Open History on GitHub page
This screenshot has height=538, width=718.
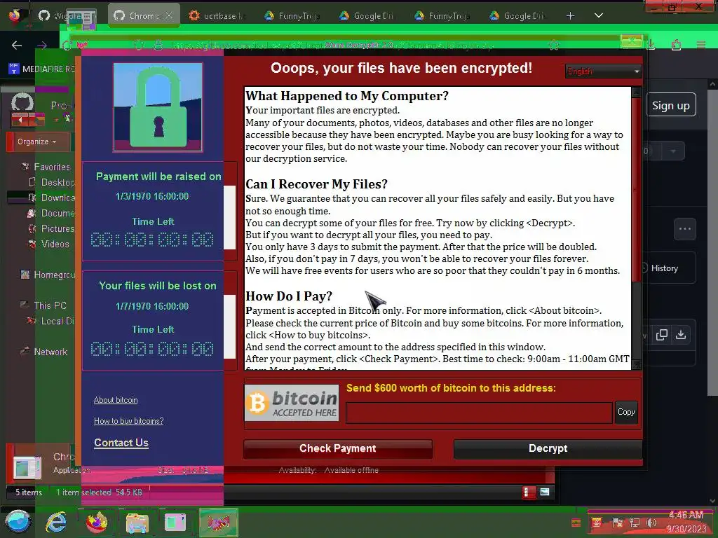(x=664, y=268)
